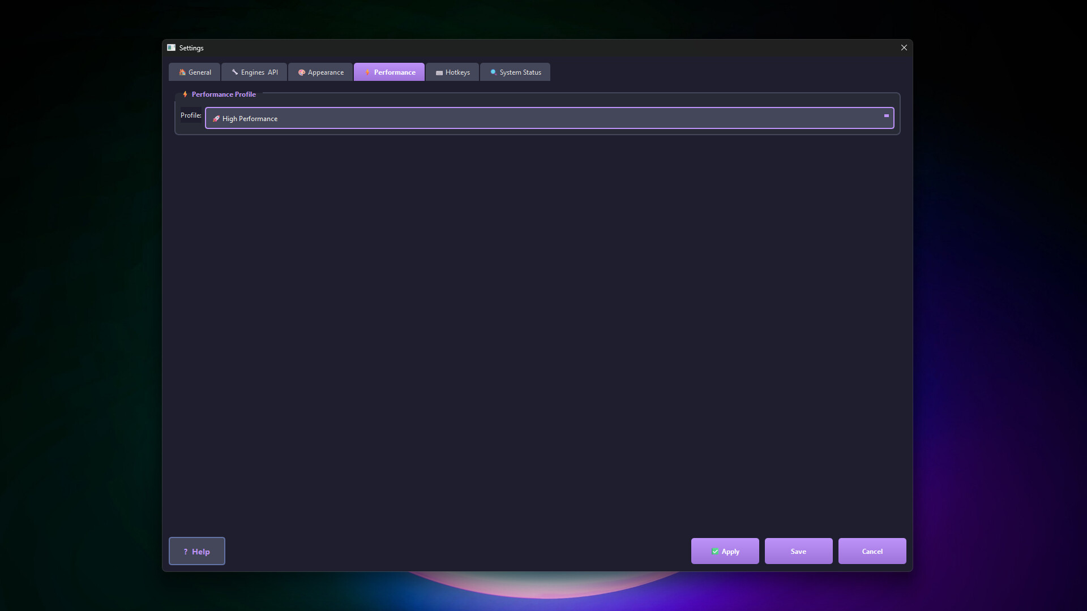The height and width of the screenshot is (611, 1087).
Task: Click the lightning bolt icon on Performance tab
Action: point(367,72)
